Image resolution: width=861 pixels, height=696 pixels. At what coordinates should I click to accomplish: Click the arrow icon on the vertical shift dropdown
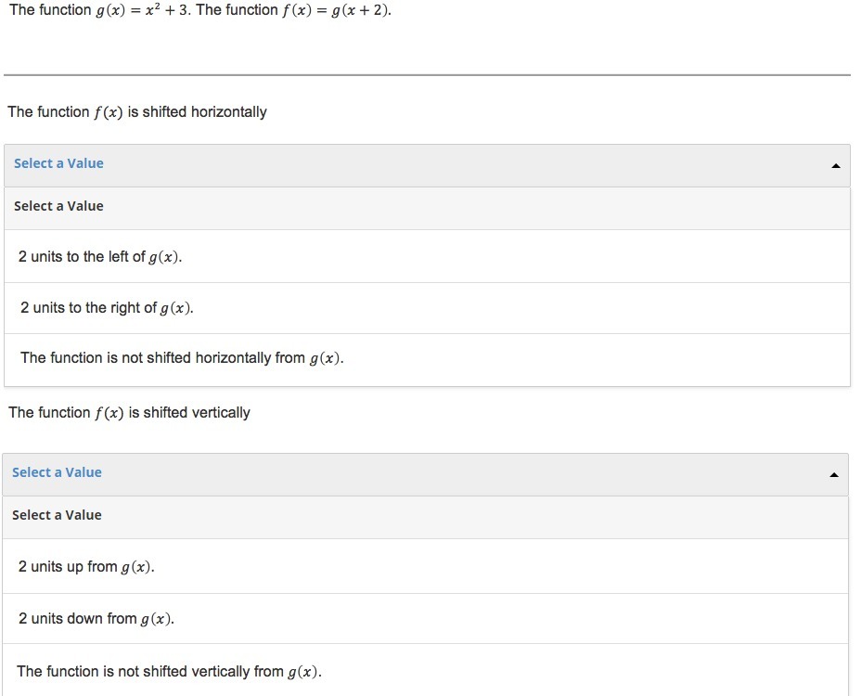(x=833, y=475)
